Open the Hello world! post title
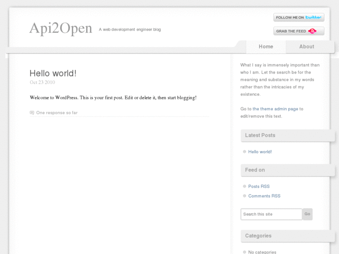The height and width of the screenshot is (254, 339). coord(53,73)
